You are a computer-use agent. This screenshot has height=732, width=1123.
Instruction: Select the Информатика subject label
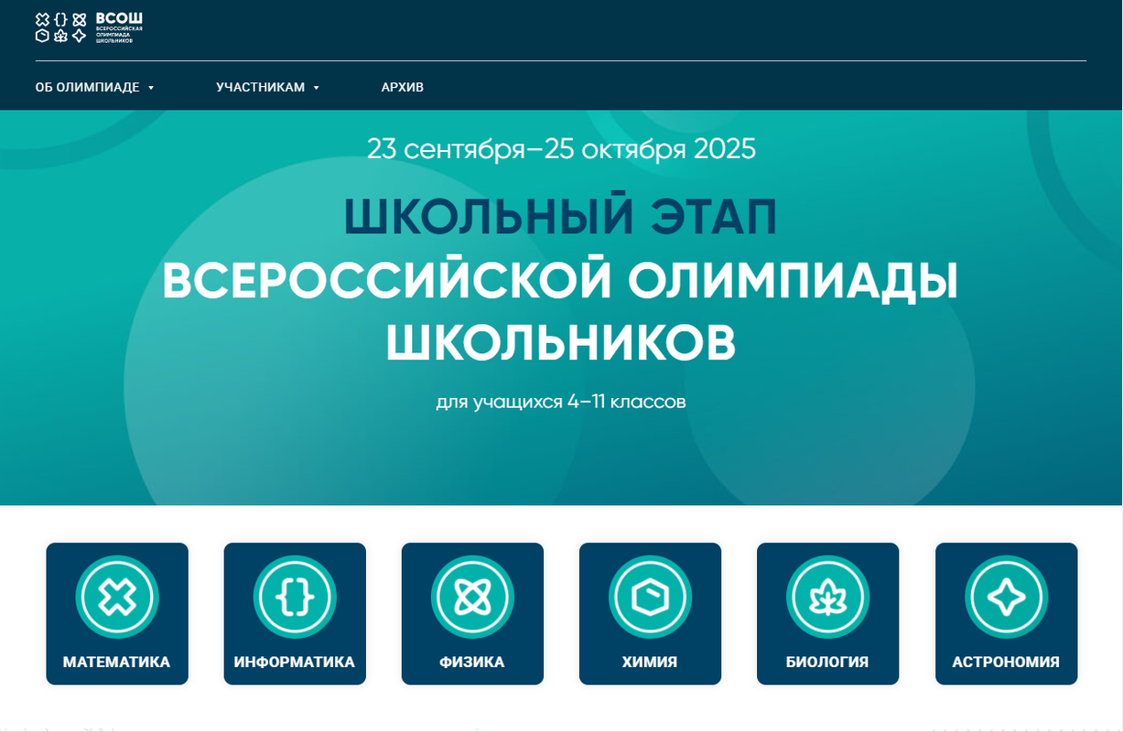pyautogui.click(x=295, y=662)
